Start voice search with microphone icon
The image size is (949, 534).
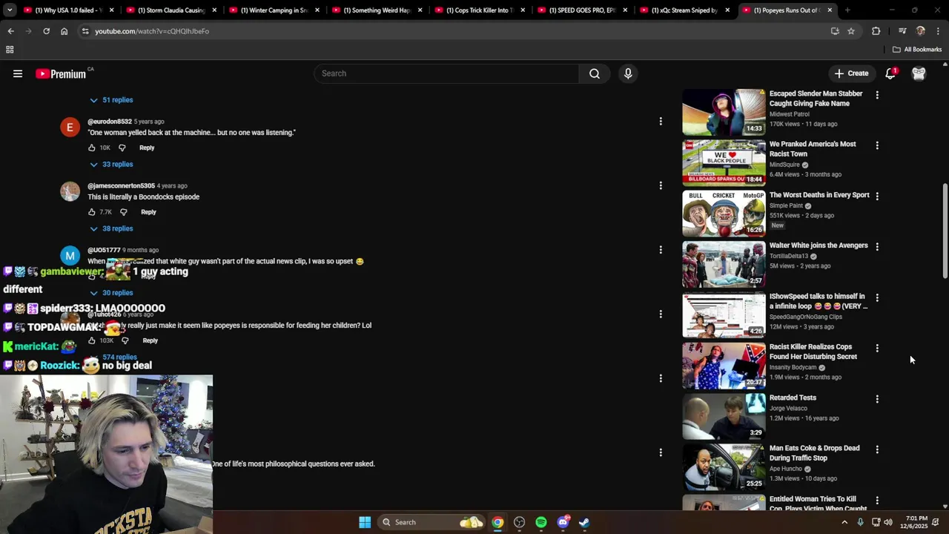(x=628, y=73)
